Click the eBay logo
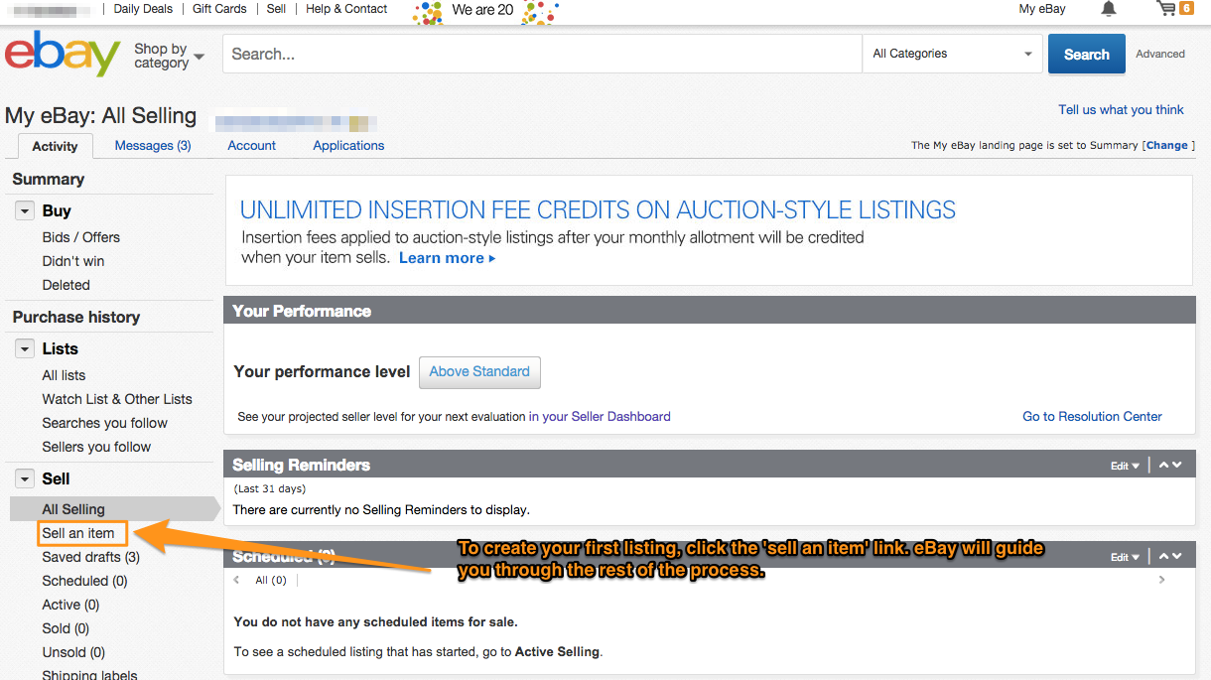Screen dimensions: 1211x680 tap(63, 54)
